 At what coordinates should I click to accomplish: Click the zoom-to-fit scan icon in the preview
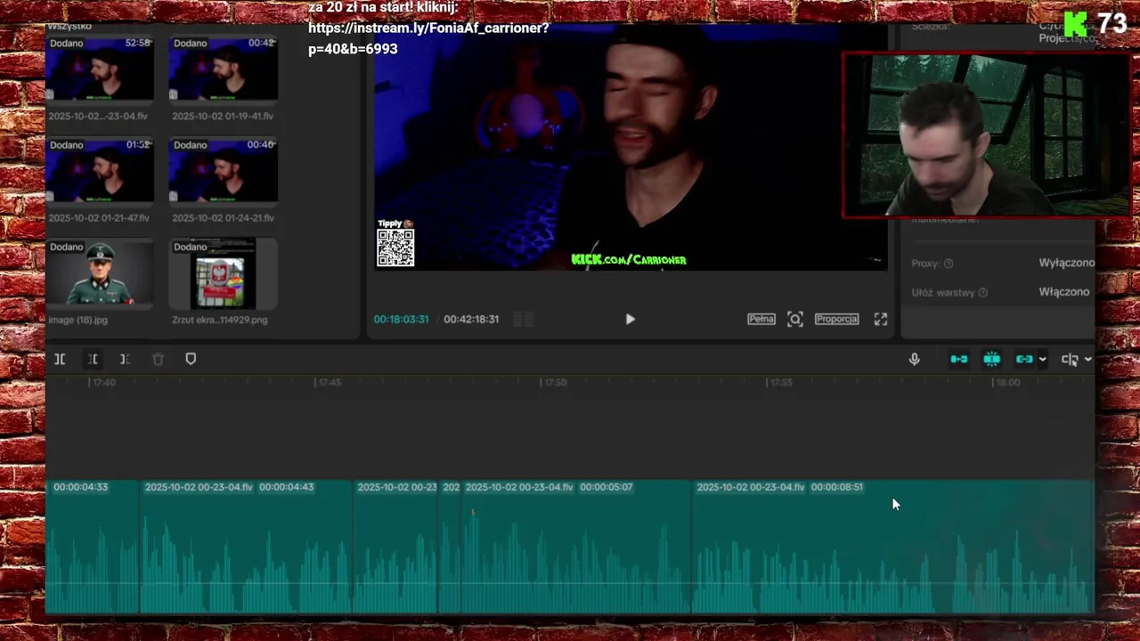[x=795, y=319]
